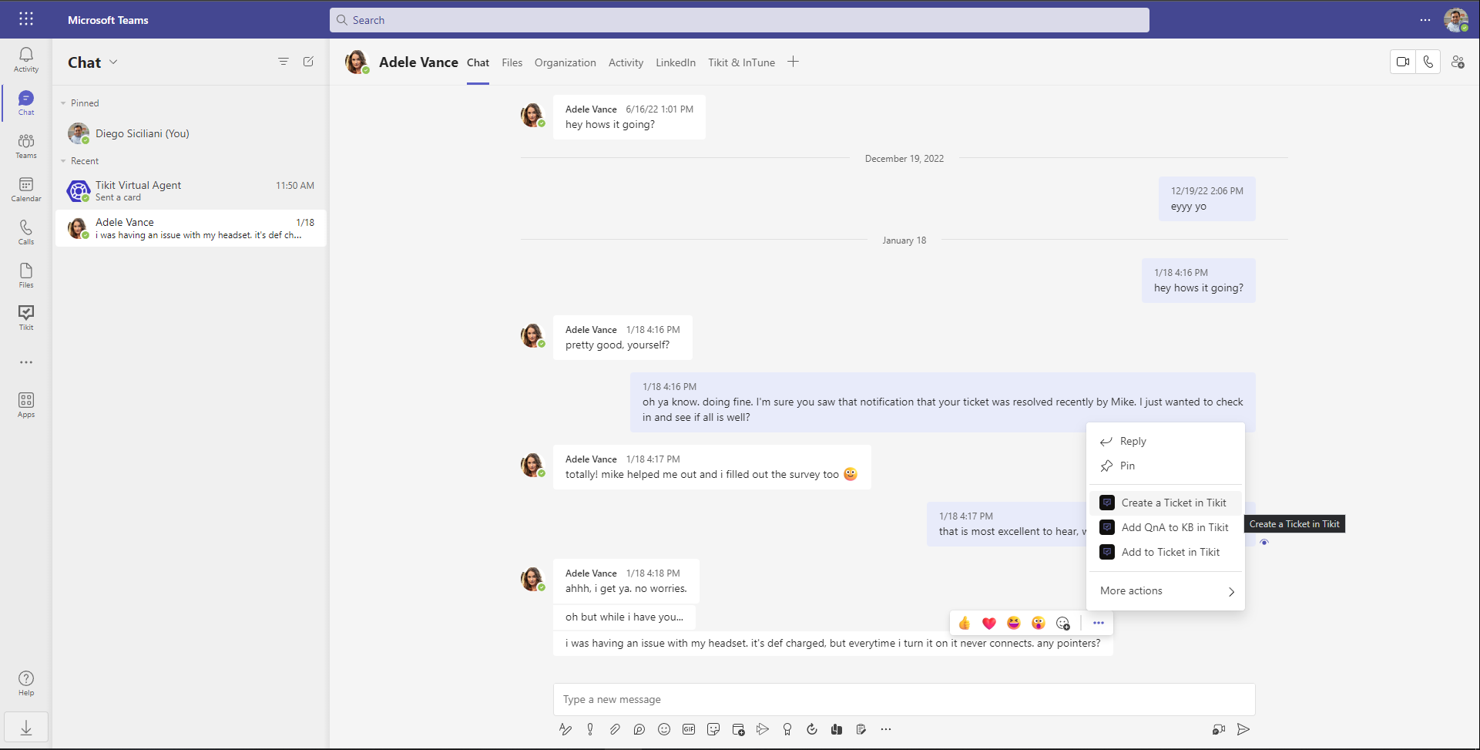React with thumbs up to Adele's message
The height and width of the screenshot is (750, 1480).
(964, 623)
